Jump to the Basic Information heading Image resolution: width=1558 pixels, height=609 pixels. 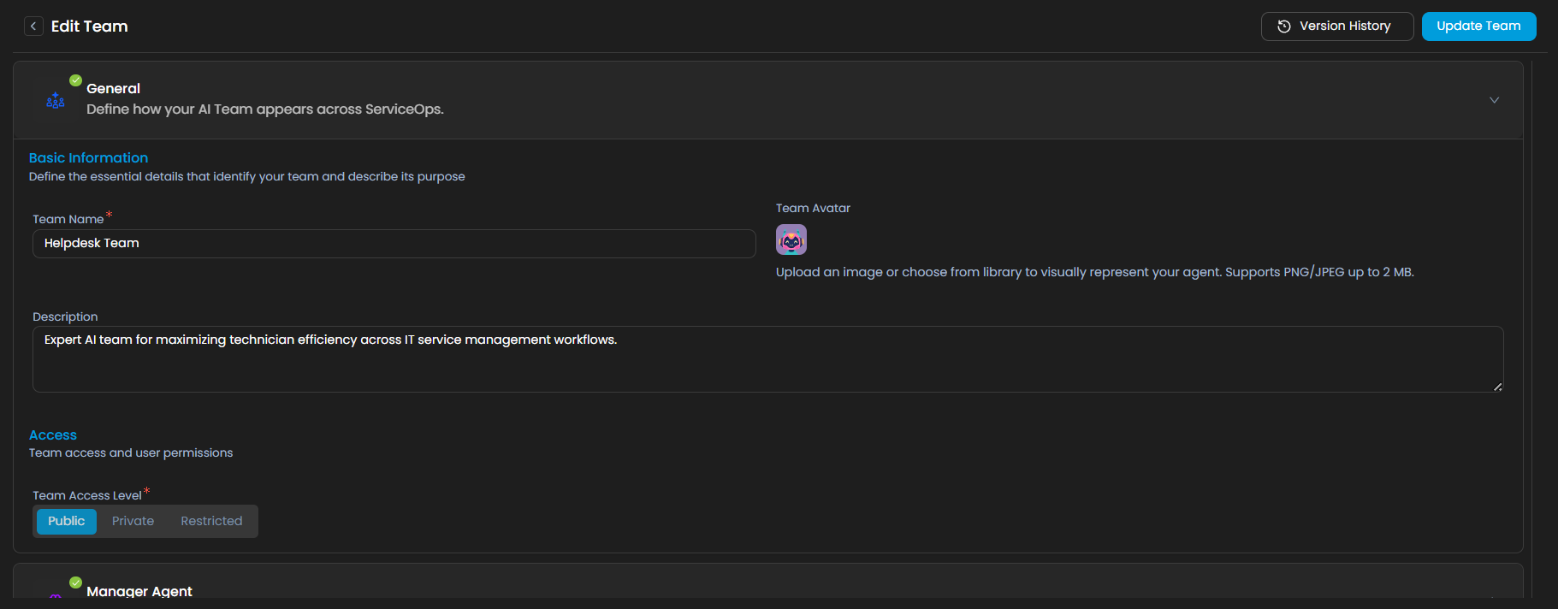pos(88,158)
